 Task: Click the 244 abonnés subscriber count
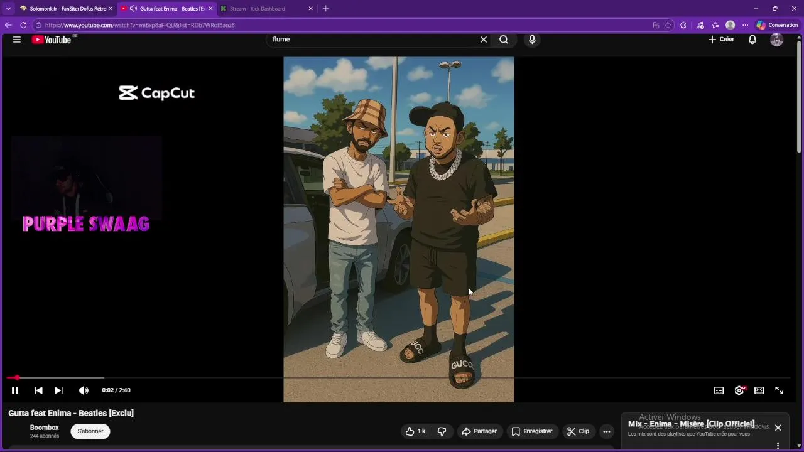45,436
